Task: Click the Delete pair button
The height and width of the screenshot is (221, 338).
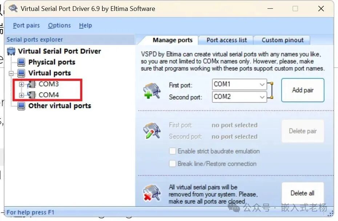Action: pyautogui.click(x=303, y=131)
